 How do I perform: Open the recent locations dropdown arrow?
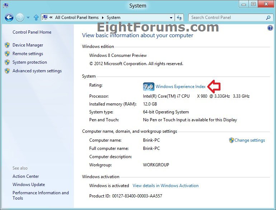(x=28, y=18)
